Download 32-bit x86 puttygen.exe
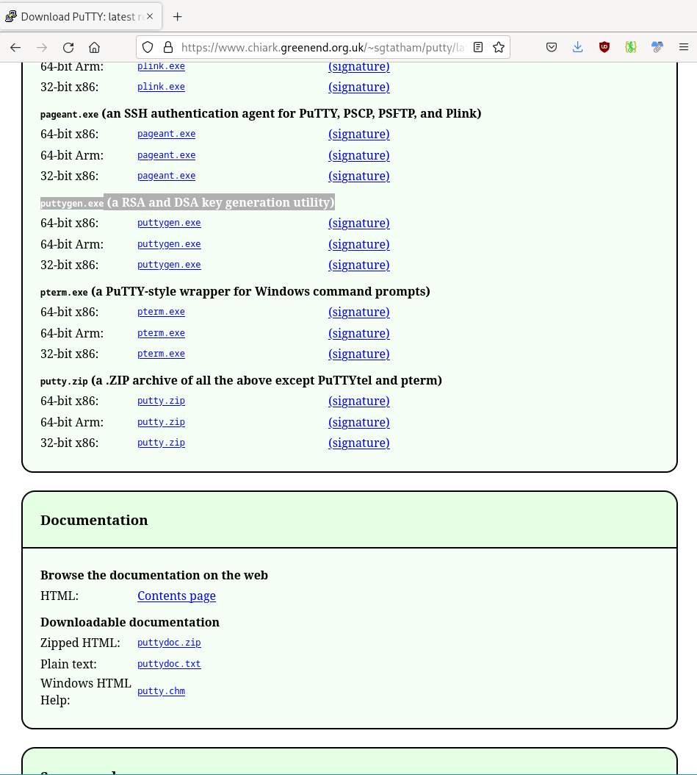The width and height of the screenshot is (697, 775). pos(169,265)
